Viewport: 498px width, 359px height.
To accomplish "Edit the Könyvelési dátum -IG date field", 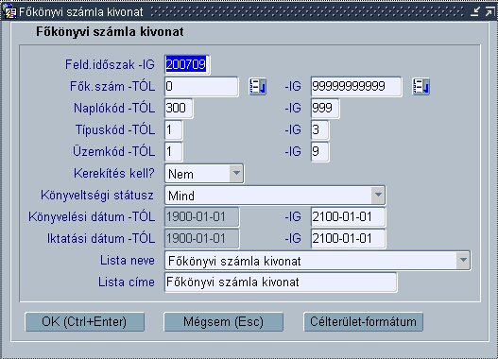I will tap(348, 217).
